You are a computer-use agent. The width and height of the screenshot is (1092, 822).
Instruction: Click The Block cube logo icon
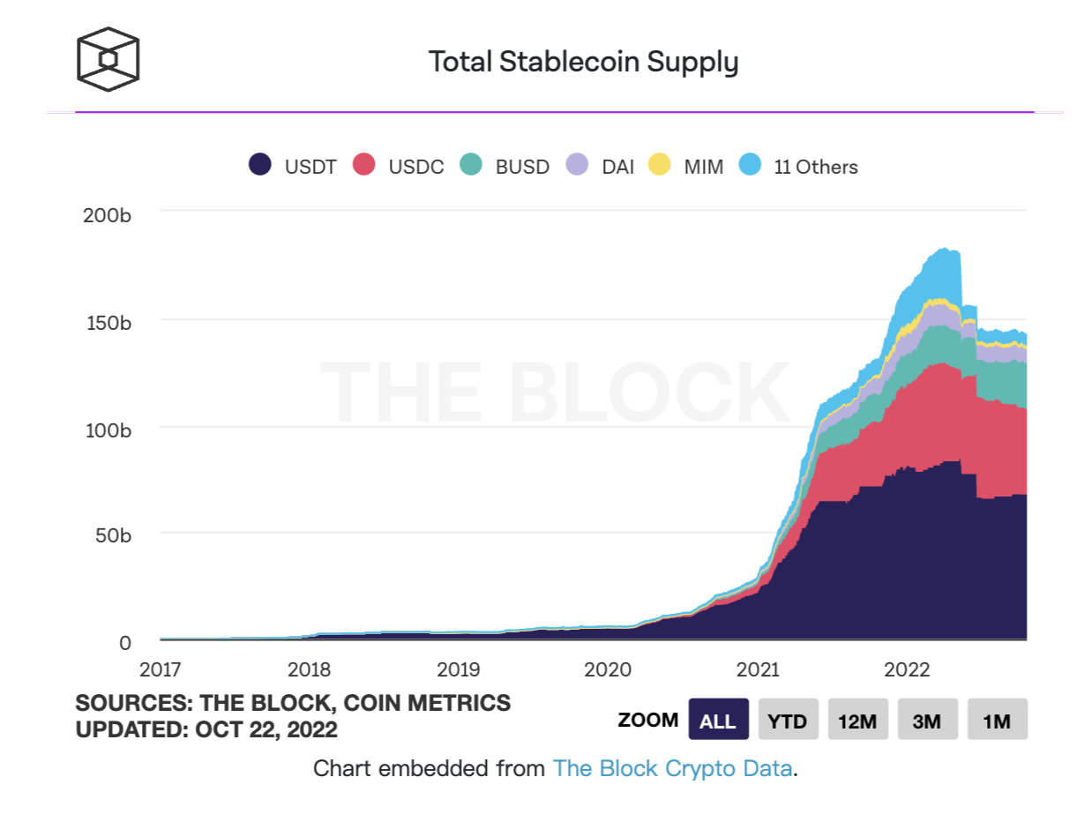108,59
